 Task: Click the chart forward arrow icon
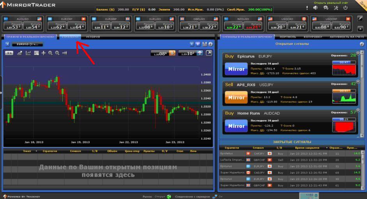(192, 44)
